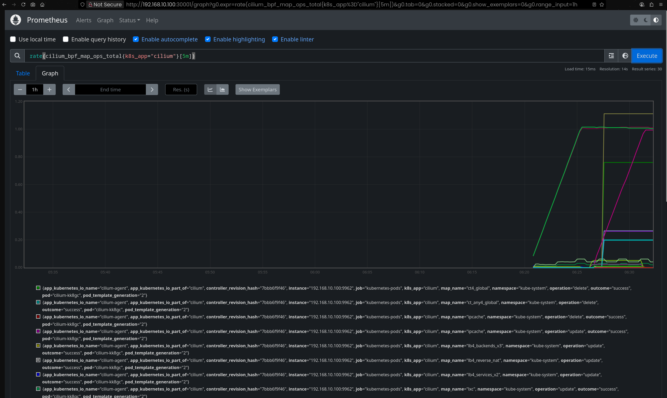Click the End time input field
The width and height of the screenshot is (667, 398).
[x=110, y=89]
